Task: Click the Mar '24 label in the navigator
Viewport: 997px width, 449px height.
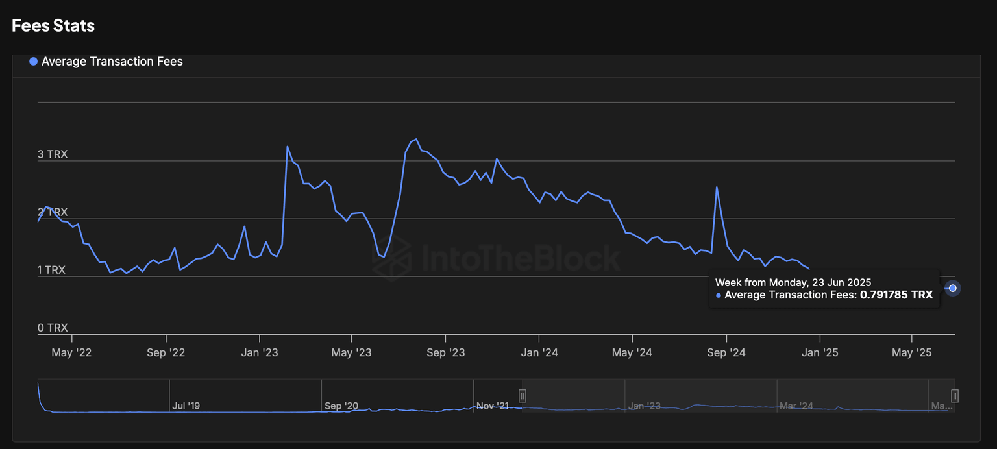Action: 796,406
